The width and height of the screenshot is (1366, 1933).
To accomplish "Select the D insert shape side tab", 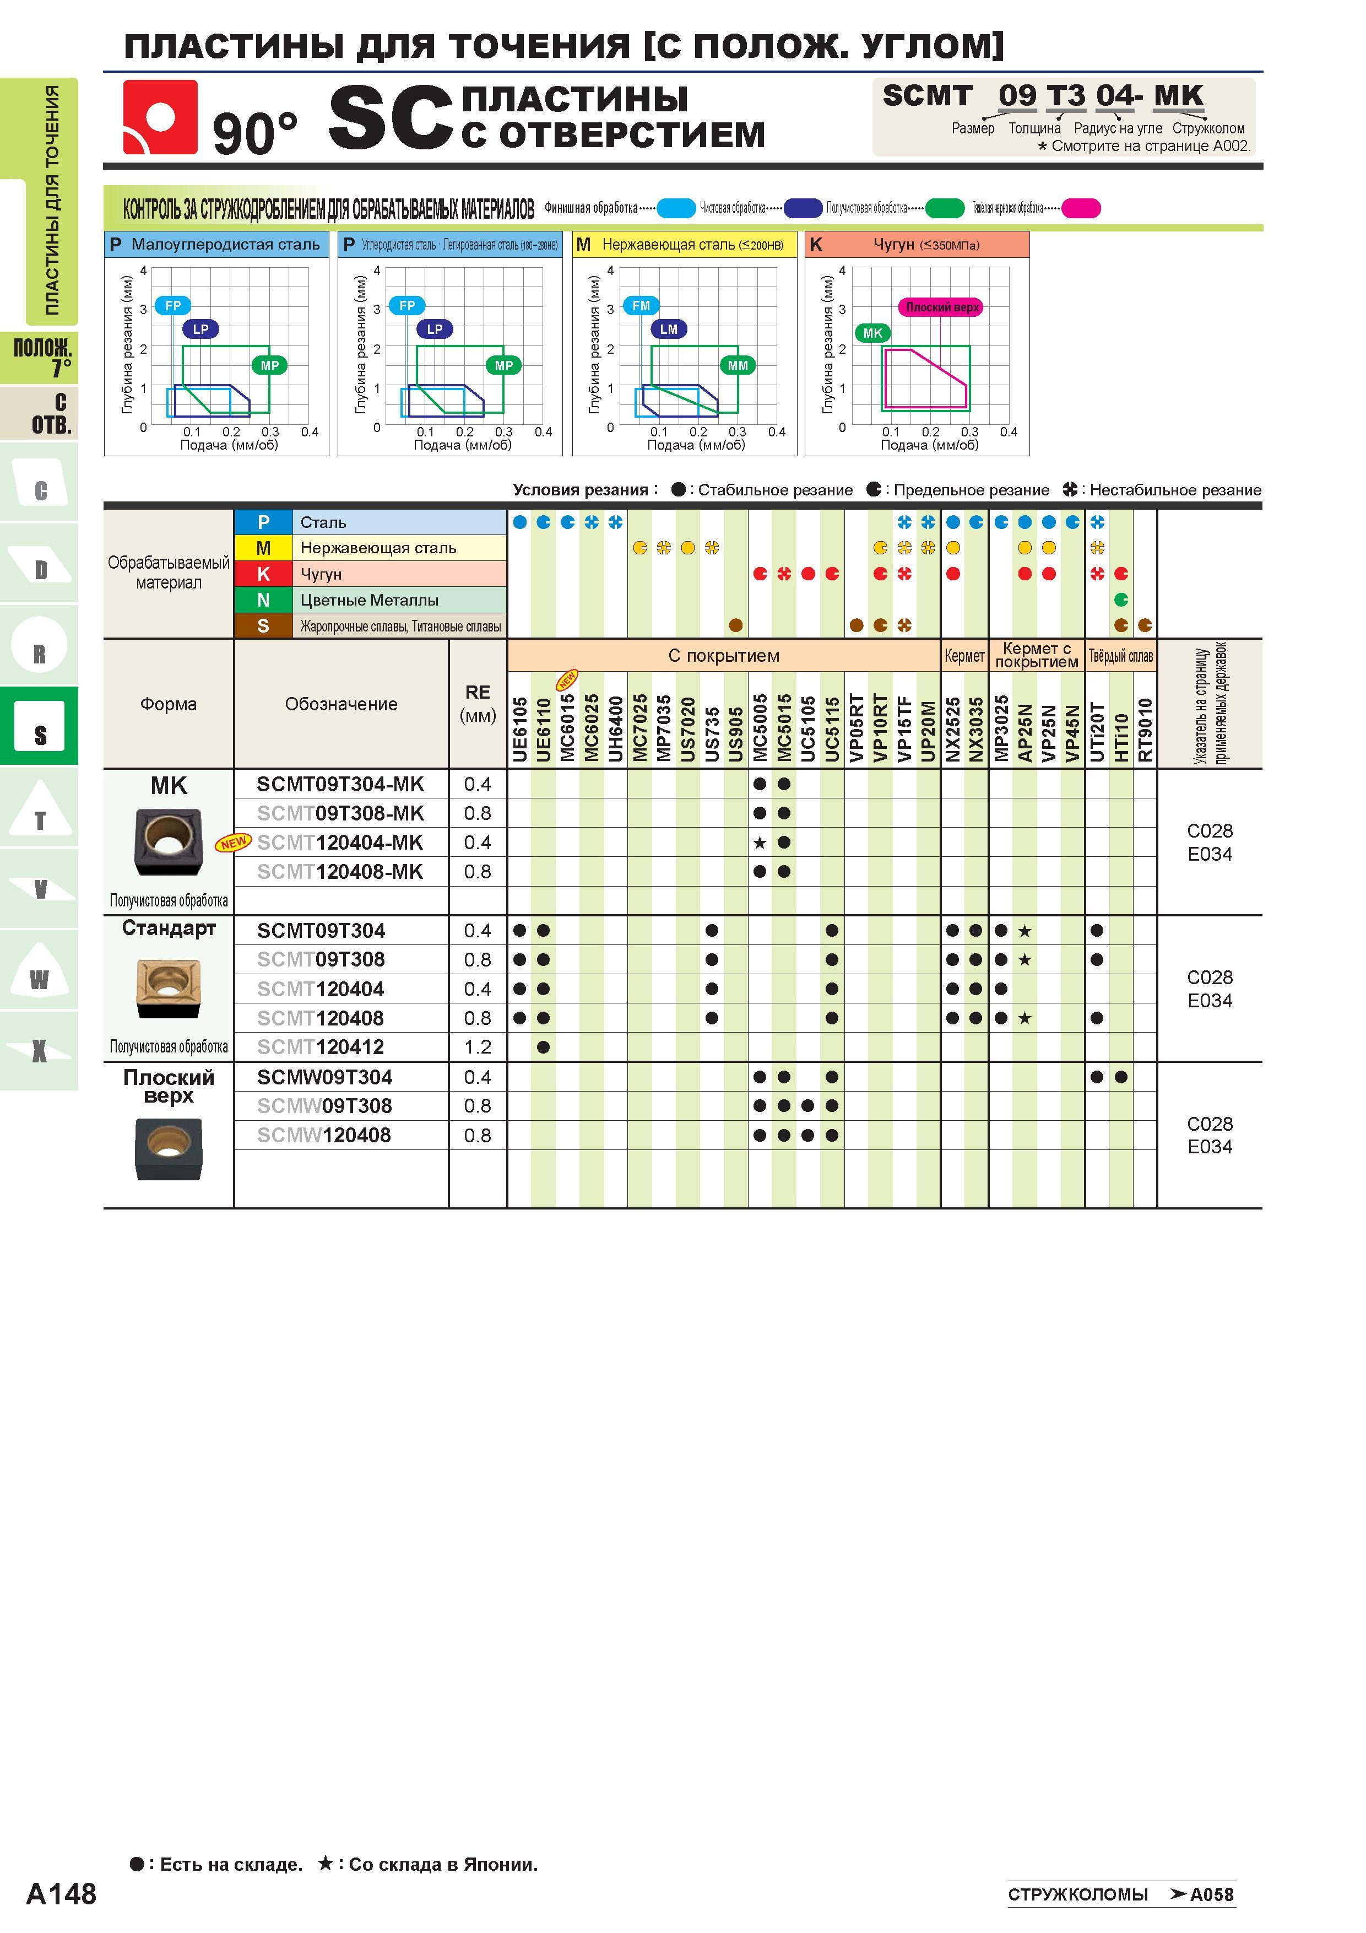I will pyautogui.click(x=39, y=563).
